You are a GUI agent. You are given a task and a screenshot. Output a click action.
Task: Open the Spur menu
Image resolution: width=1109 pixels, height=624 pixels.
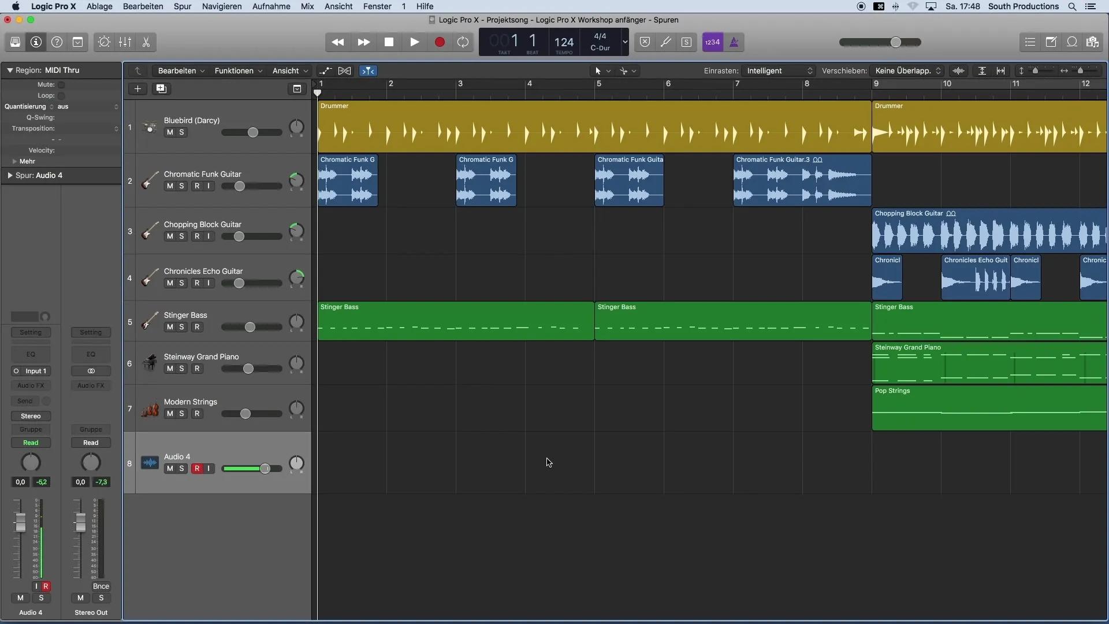coord(183,6)
